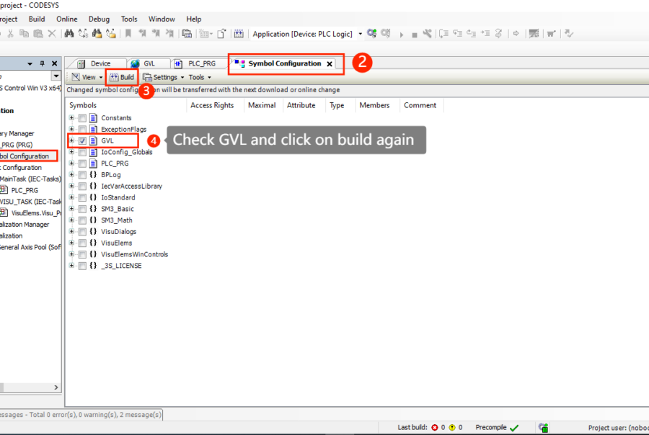Screen dimensions: 649x435
Task: Enable the PLC_PRG symbol checkbox
Action: [82, 163]
